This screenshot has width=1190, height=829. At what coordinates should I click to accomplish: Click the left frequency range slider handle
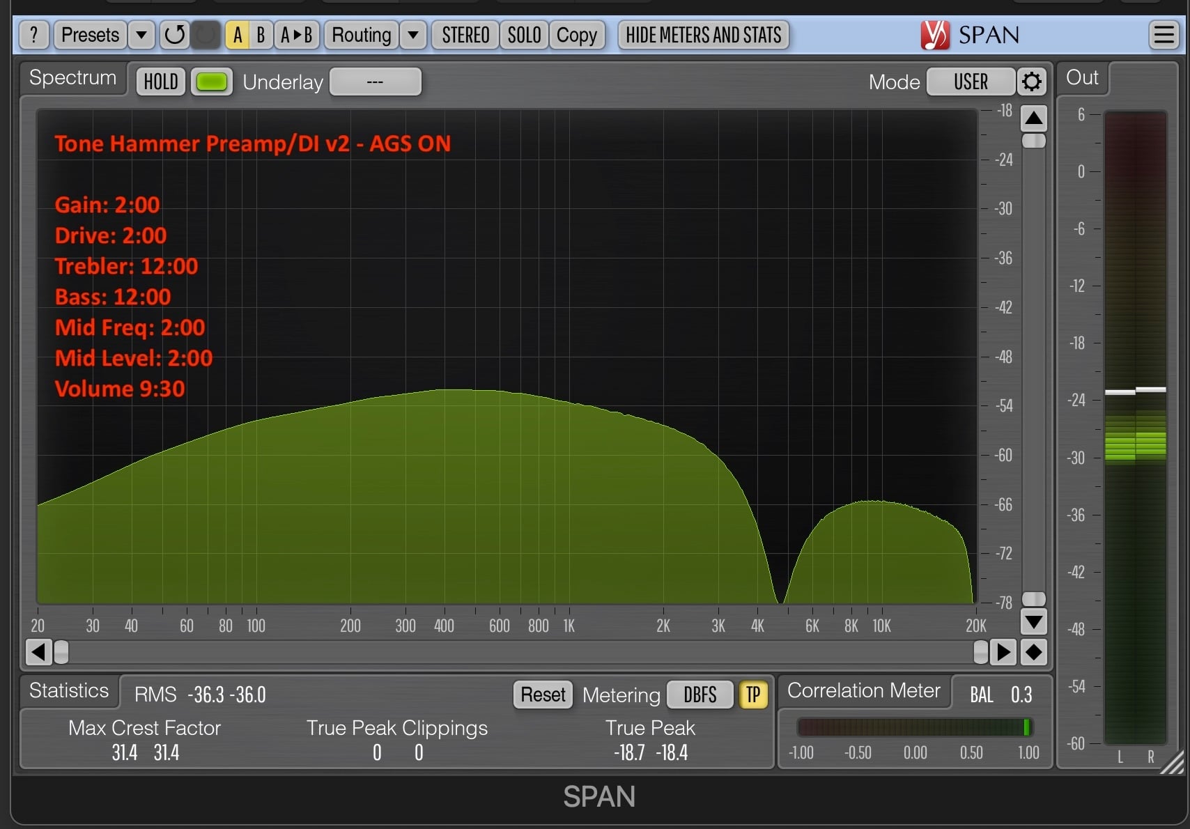(61, 652)
